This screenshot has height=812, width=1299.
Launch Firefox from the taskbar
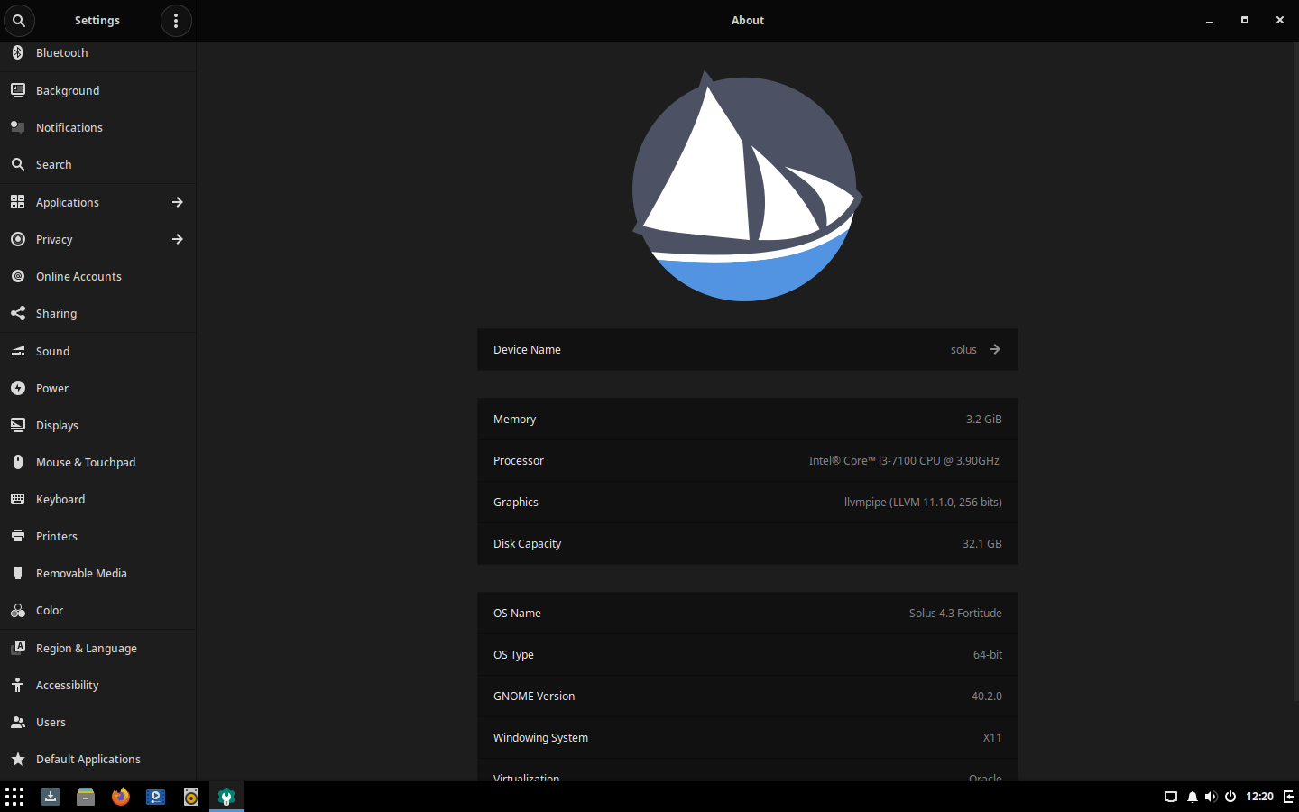(121, 797)
